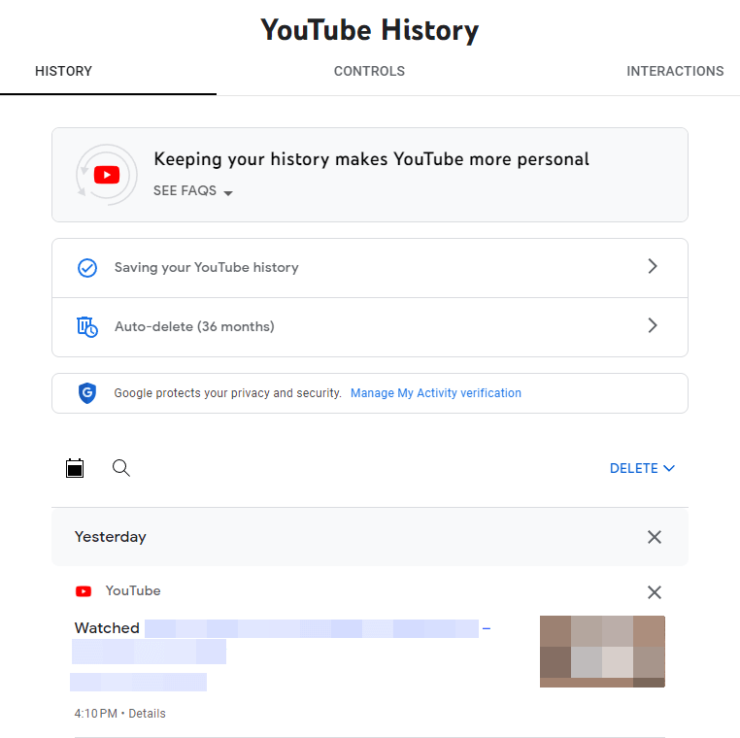Click the blue checkmark saving-history icon
Screen dimensions: 740x738
pyautogui.click(x=87, y=268)
